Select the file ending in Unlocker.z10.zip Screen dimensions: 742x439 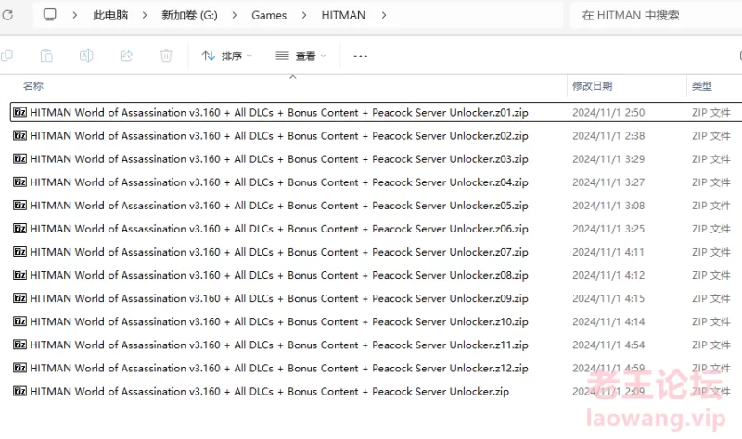(x=279, y=321)
